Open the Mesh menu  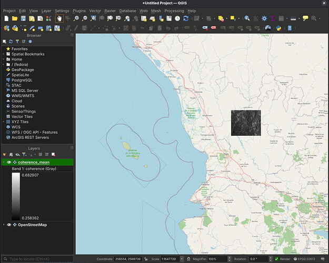[156, 11]
